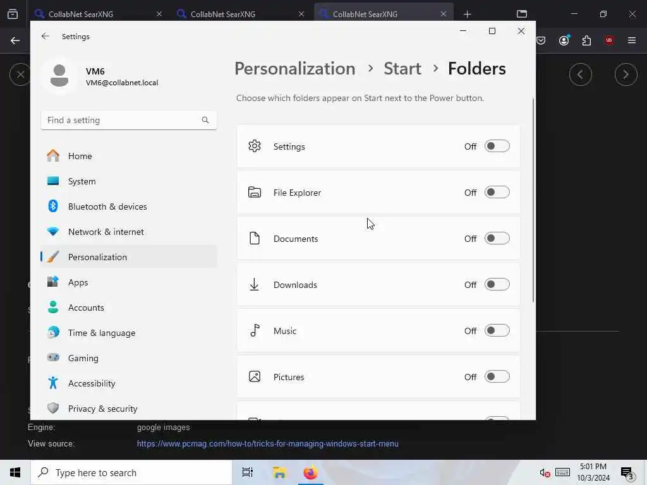Open the Pocket save icon
This screenshot has height=485, width=647.
pos(541,40)
